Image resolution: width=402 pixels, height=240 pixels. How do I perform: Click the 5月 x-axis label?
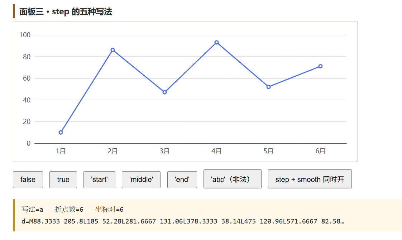point(268,151)
